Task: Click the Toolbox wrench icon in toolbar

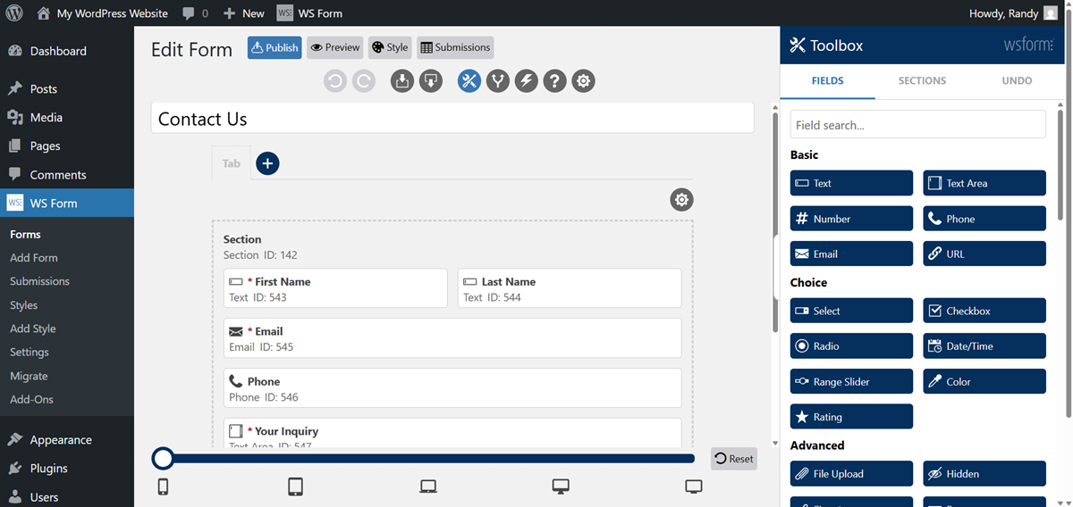Action: click(469, 81)
